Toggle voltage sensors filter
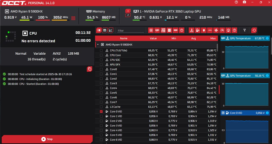This screenshot has height=144, width=272. point(198,30)
